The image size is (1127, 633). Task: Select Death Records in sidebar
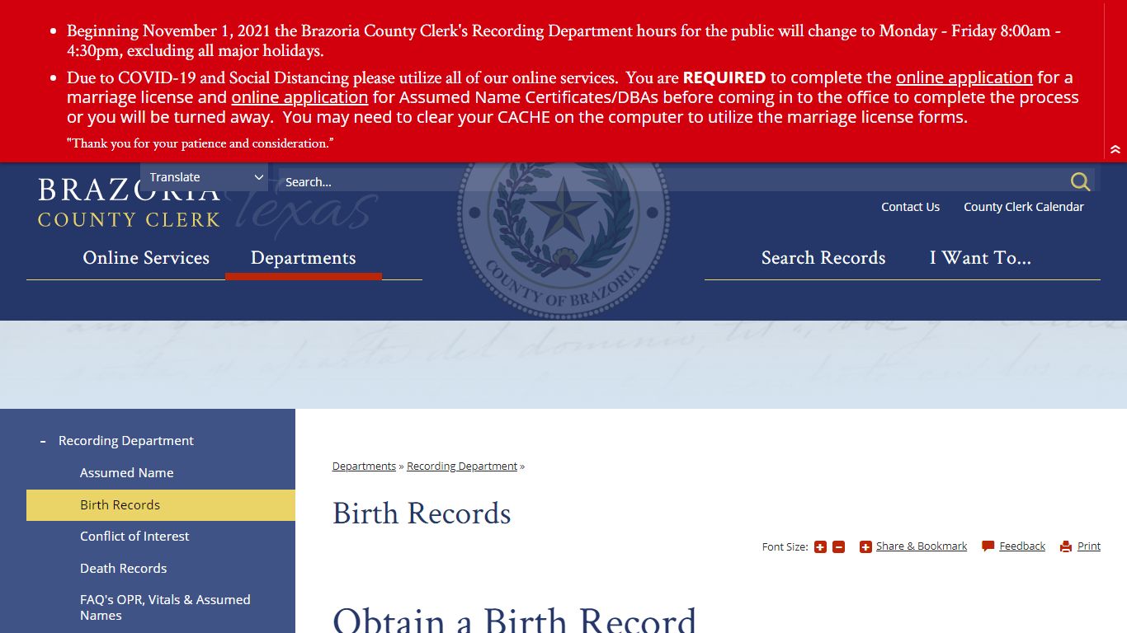124,569
